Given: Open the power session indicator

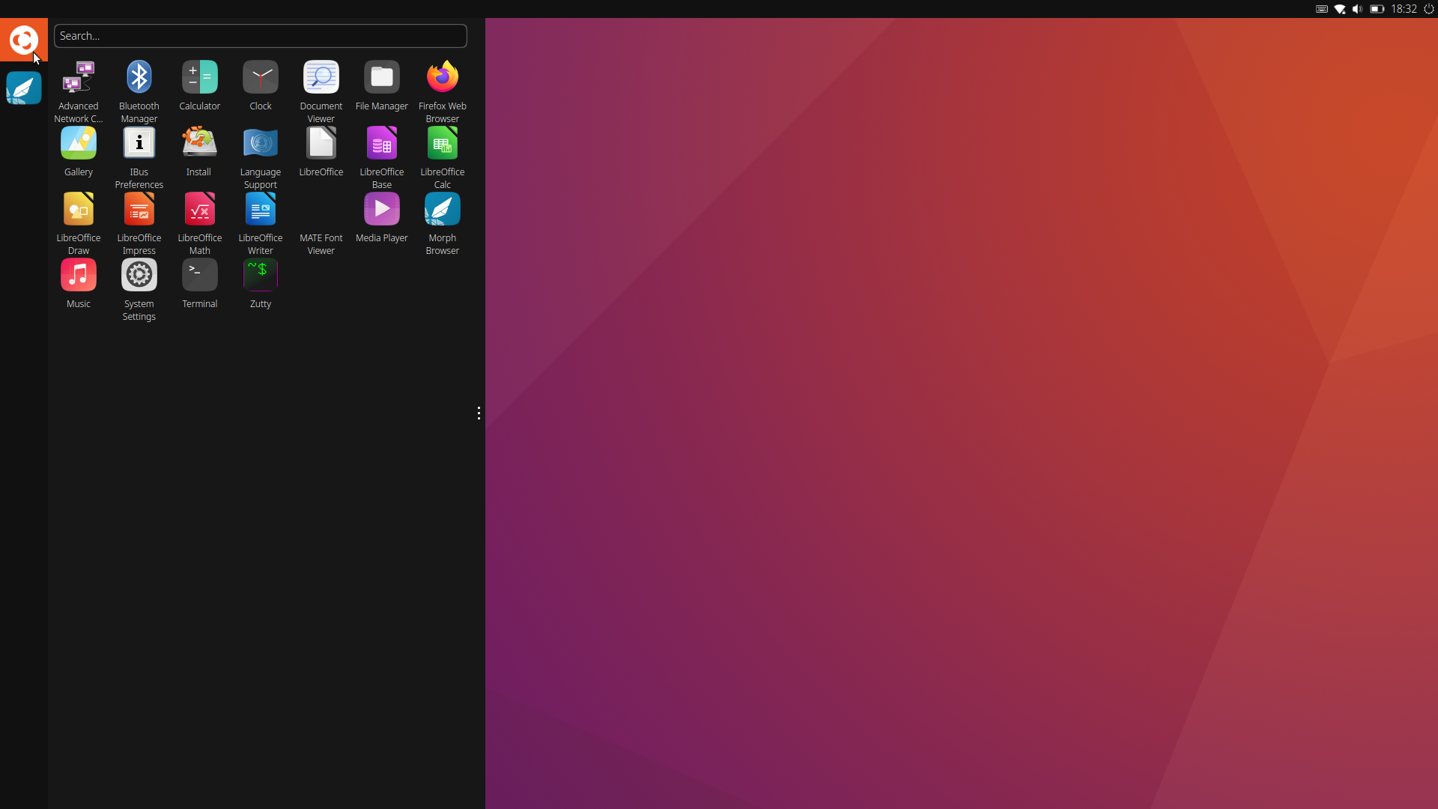Looking at the screenshot, I should [1428, 9].
